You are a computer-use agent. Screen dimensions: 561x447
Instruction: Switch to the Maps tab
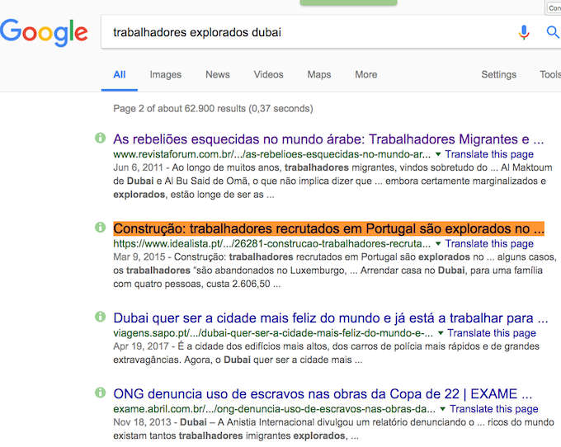pyautogui.click(x=319, y=74)
